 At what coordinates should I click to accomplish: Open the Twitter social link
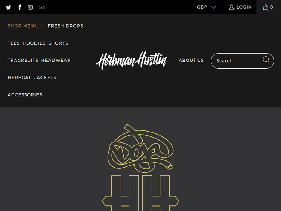(x=8, y=7)
